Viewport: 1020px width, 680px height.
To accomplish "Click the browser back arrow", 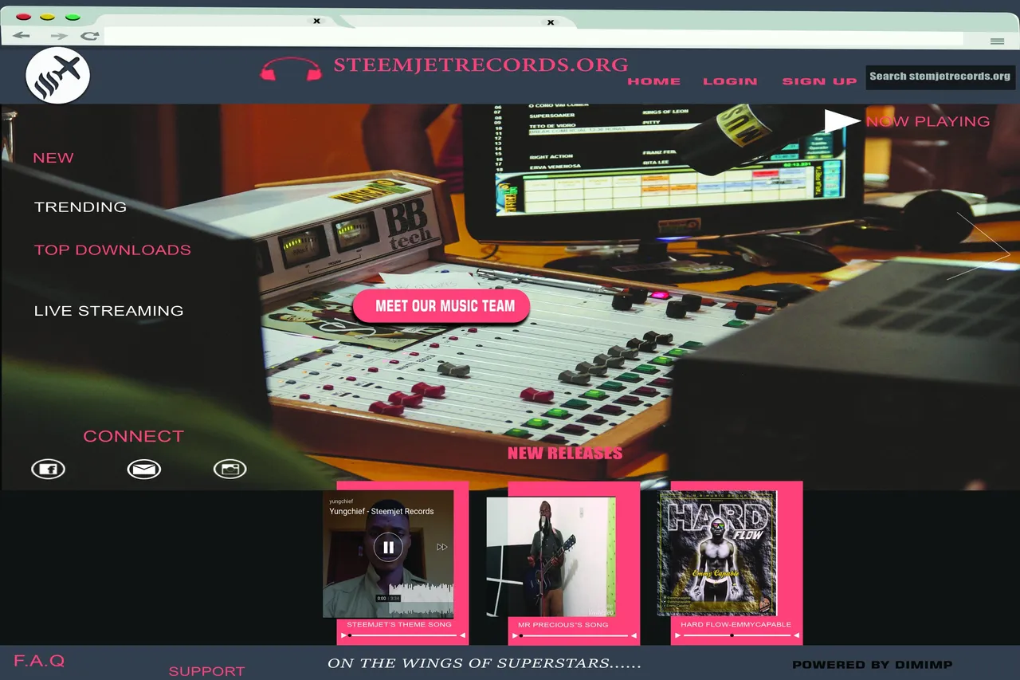I will 22,36.
